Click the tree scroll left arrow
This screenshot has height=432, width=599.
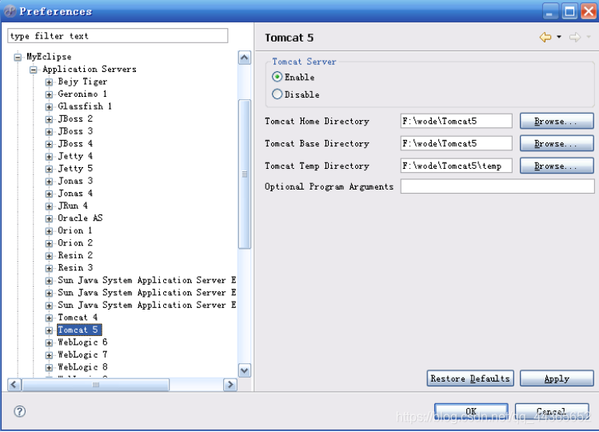(14, 384)
